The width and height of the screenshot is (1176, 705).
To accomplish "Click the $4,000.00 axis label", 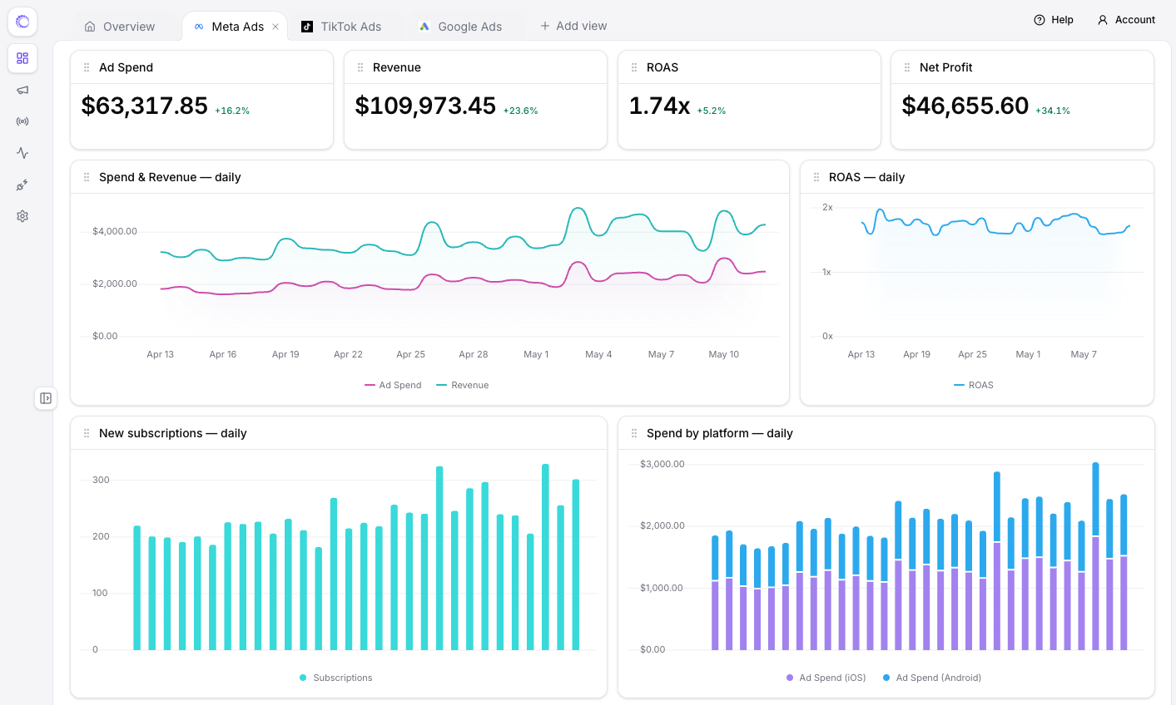I will 115,231.
